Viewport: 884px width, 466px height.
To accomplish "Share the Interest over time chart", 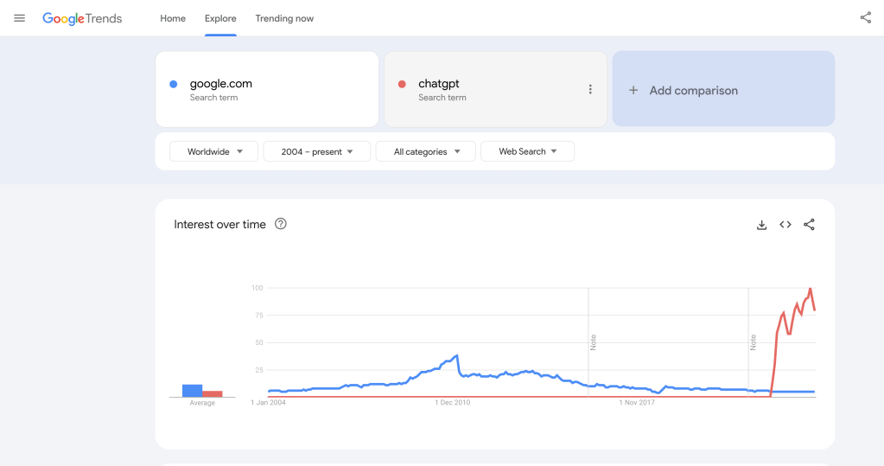I will [x=809, y=225].
